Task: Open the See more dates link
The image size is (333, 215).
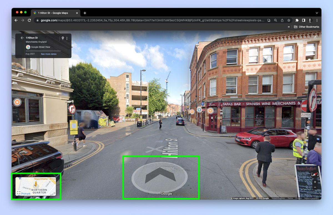Action: pos(49,54)
